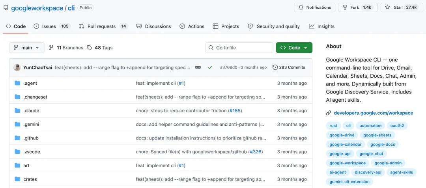
Task: Open the 283 Commits history
Action: [289, 67]
